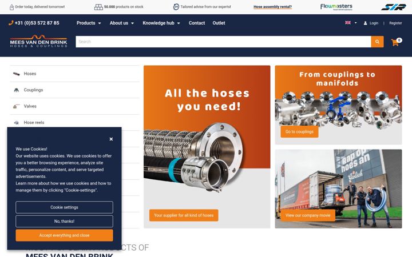Open the language selector arrow
This screenshot has height=257, width=412.
[356, 23]
